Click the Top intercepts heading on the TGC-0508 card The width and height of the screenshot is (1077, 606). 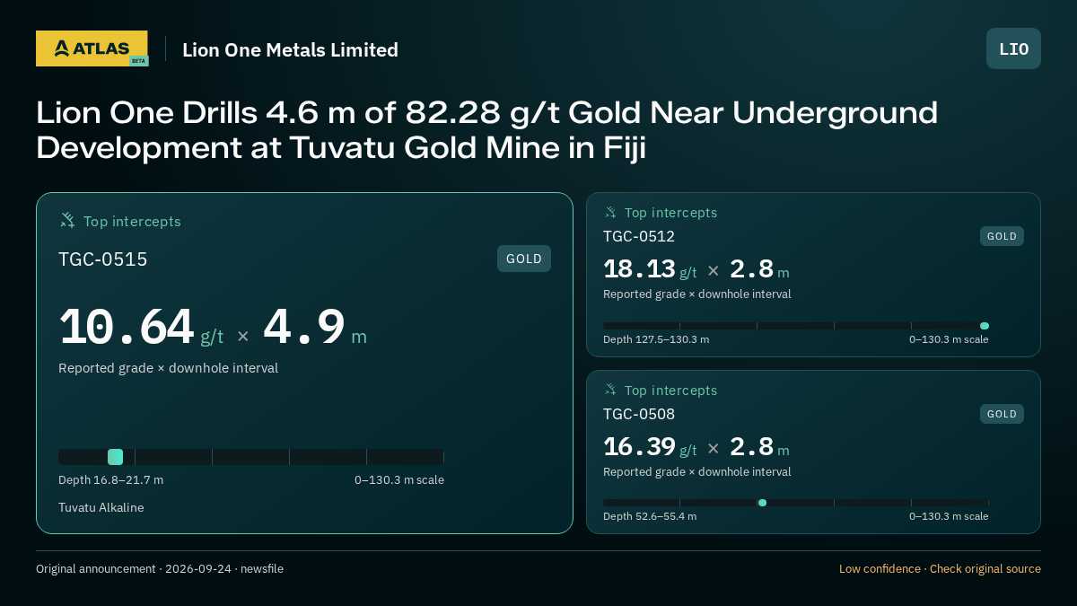(670, 391)
